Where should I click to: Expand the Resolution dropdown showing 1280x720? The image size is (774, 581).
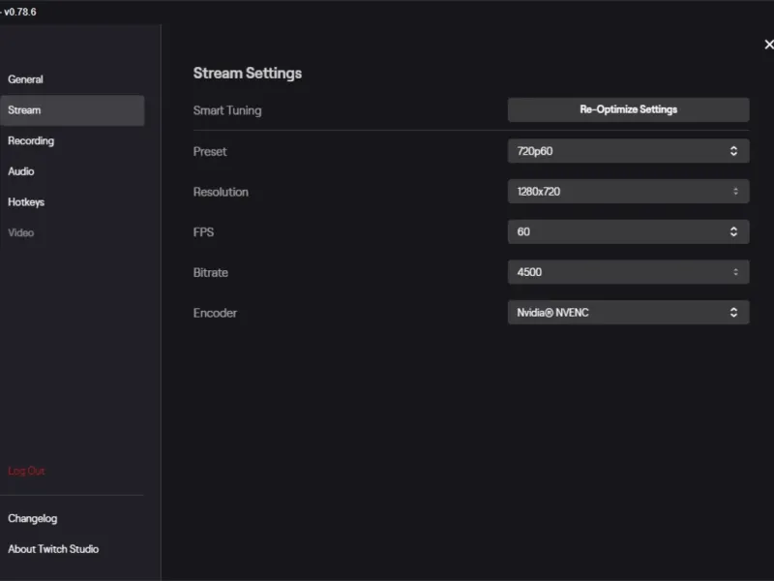coord(619,192)
